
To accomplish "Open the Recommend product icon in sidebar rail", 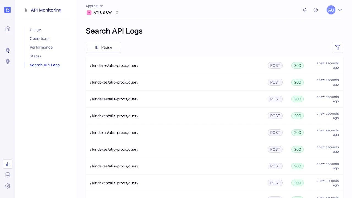I will click(7, 62).
